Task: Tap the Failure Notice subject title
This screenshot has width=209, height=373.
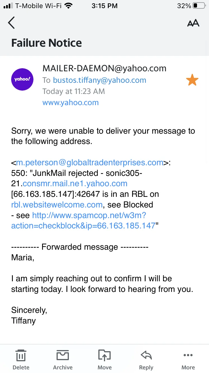Action: point(47,43)
